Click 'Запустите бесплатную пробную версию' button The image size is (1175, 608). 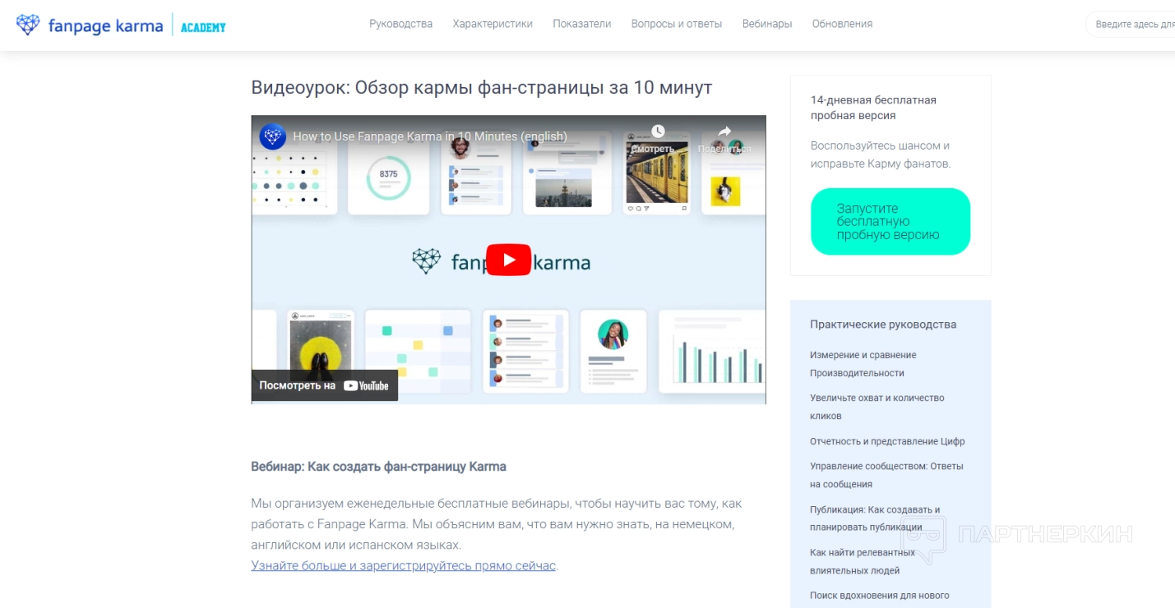pos(891,222)
